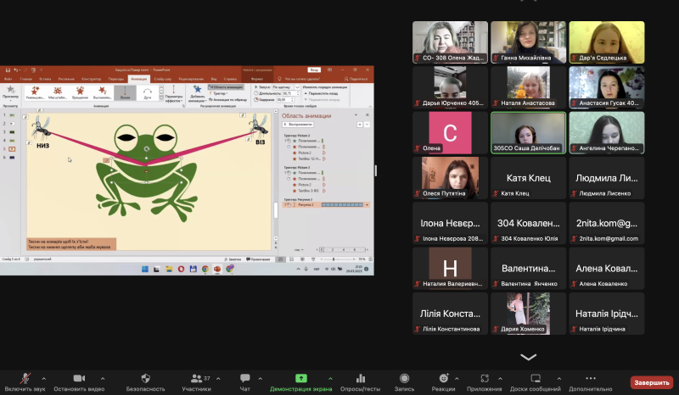Screen dimensions: 679x395
Task: Expand arrow beside Чат
Action: pyautogui.click(x=261, y=379)
